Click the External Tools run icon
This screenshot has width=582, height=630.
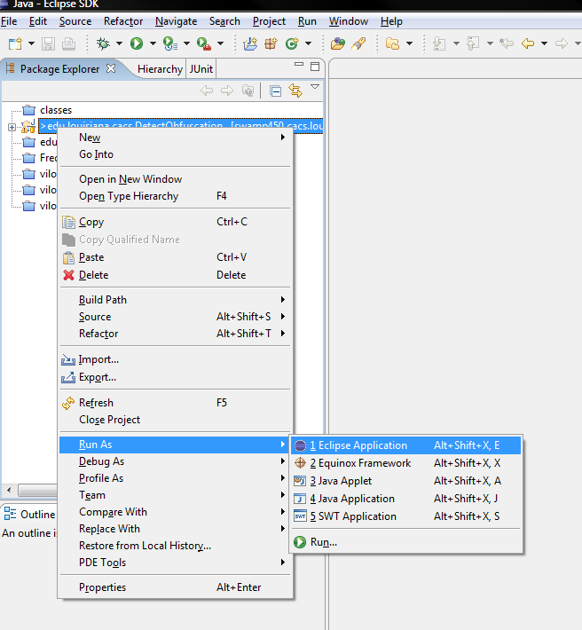point(204,43)
